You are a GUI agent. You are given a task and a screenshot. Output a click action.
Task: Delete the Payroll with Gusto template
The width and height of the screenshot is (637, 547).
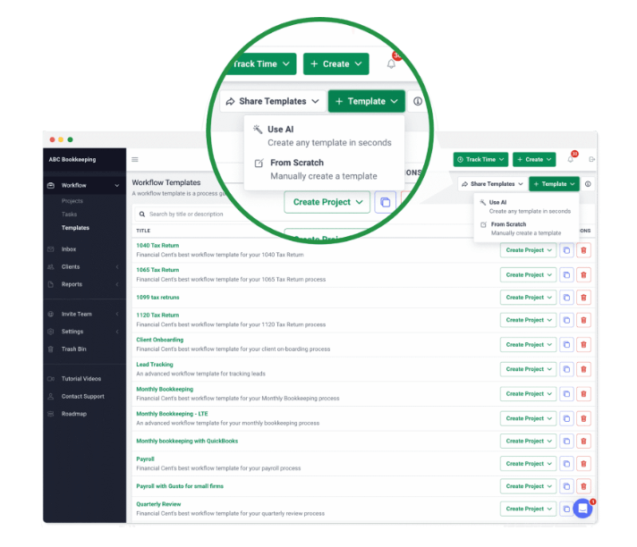(583, 486)
